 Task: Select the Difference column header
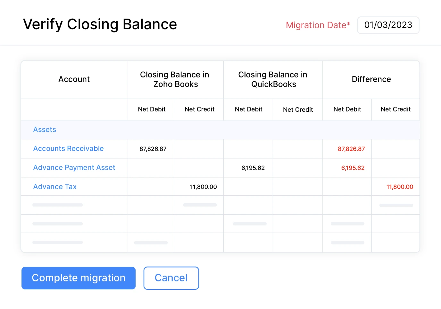[371, 79]
